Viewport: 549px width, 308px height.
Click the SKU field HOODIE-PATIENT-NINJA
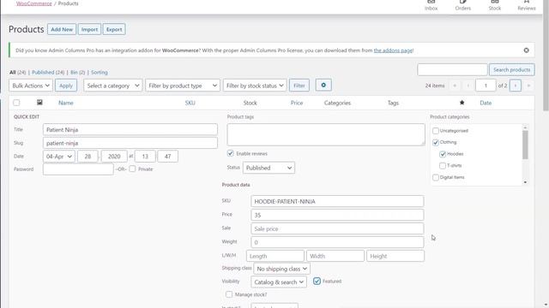click(337, 201)
